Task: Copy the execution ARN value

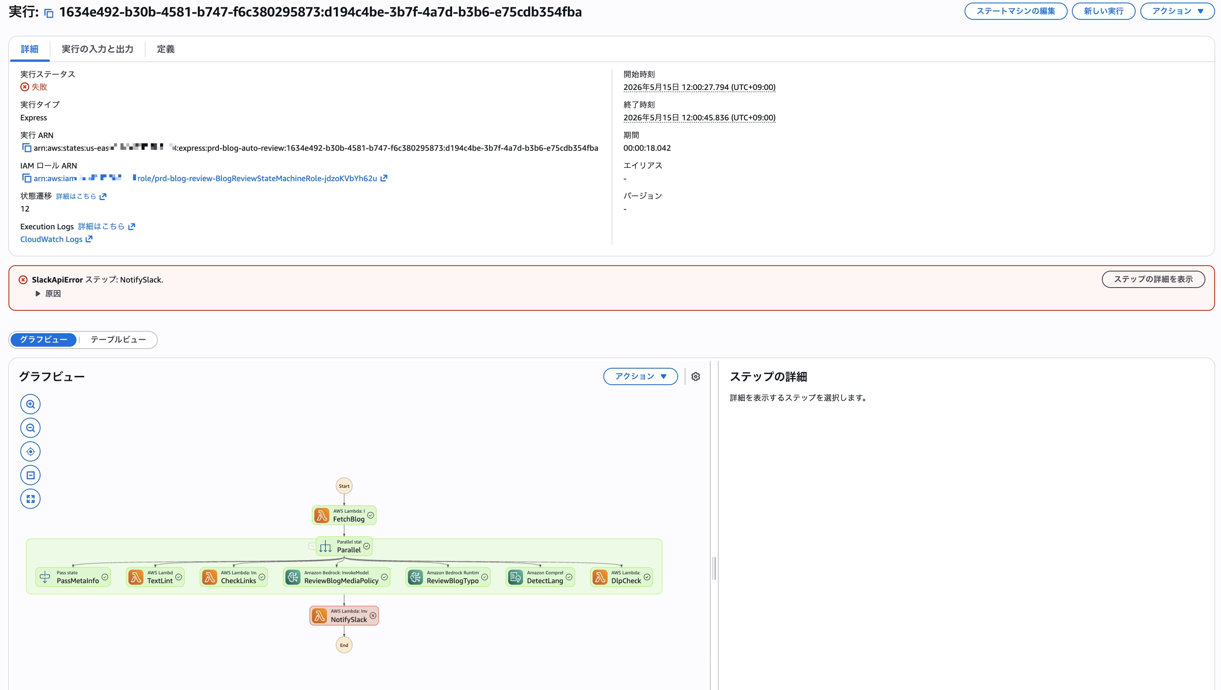Action: point(27,148)
